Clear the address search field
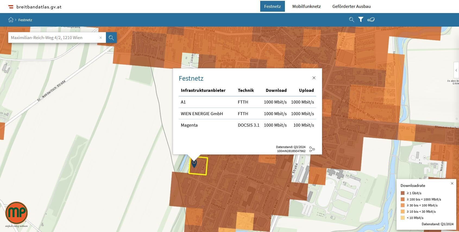This screenshot has height=232, width=459. point(100,38)
